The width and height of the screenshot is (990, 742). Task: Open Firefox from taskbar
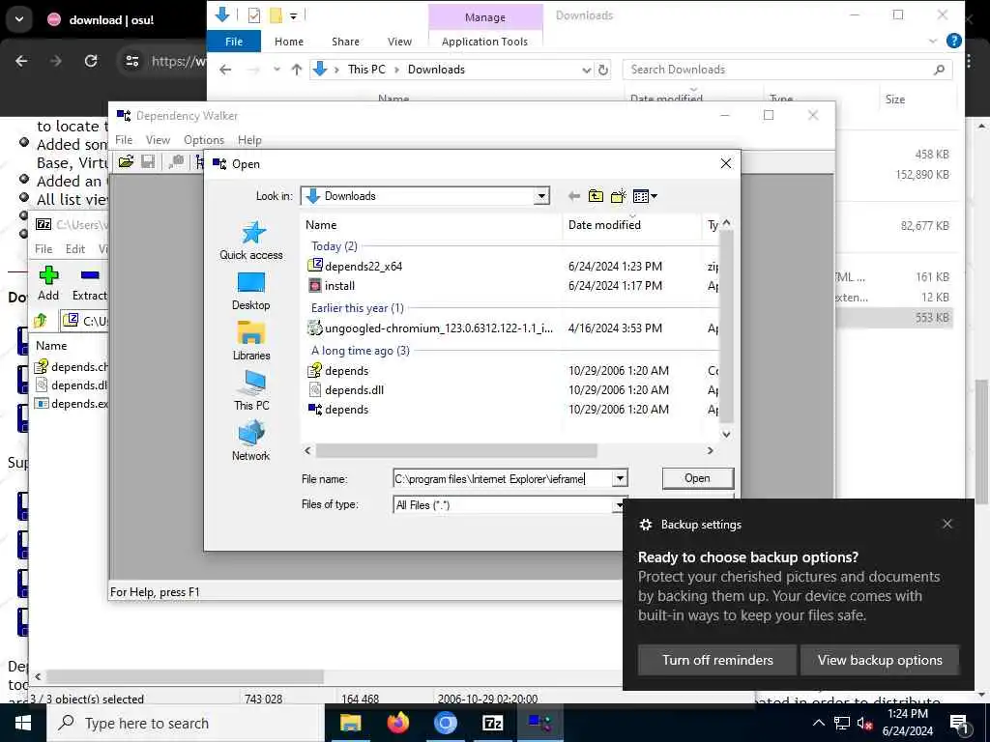397,723
